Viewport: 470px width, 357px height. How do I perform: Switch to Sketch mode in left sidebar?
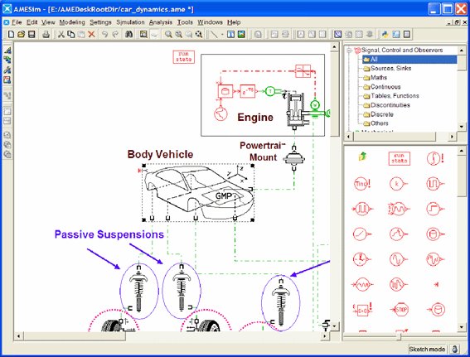7,51
